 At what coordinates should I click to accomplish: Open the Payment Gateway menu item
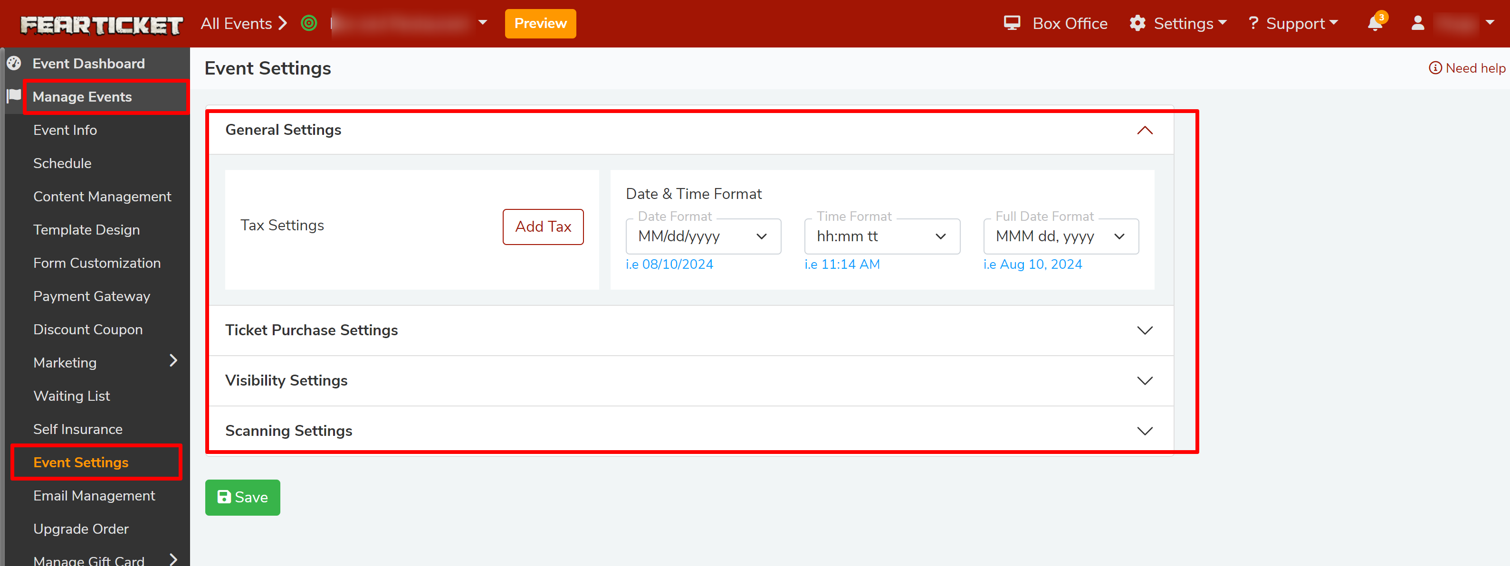91,296
